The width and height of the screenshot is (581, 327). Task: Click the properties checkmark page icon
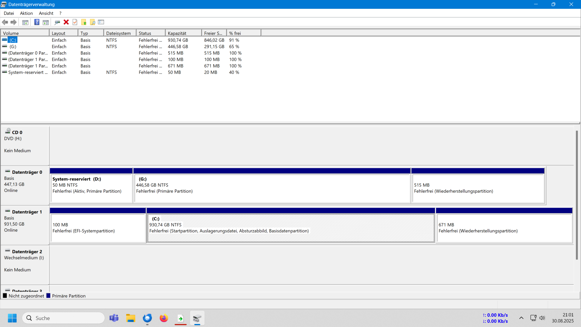(75, 22)
